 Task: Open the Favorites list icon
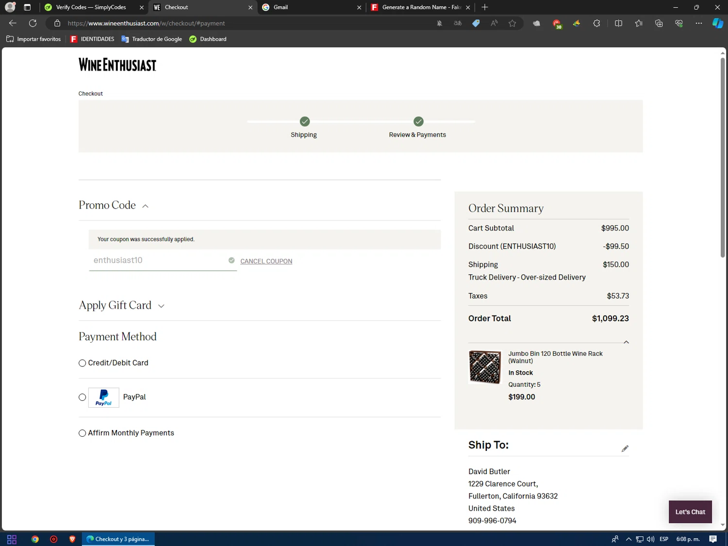click(x=639, y=23)
